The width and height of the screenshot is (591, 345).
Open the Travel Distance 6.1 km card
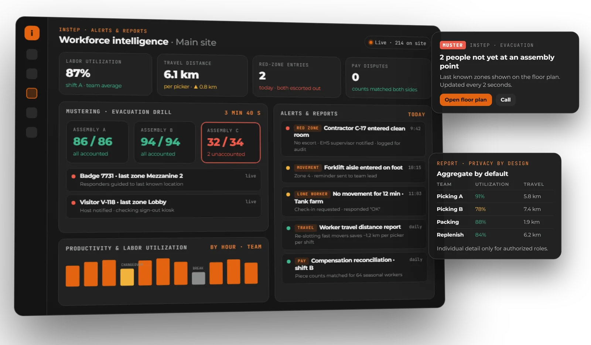[202, 75]
